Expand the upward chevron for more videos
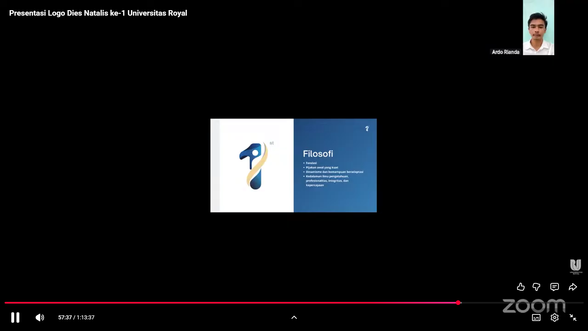Screen dimensions: 588x331 (x=294, y=318)
